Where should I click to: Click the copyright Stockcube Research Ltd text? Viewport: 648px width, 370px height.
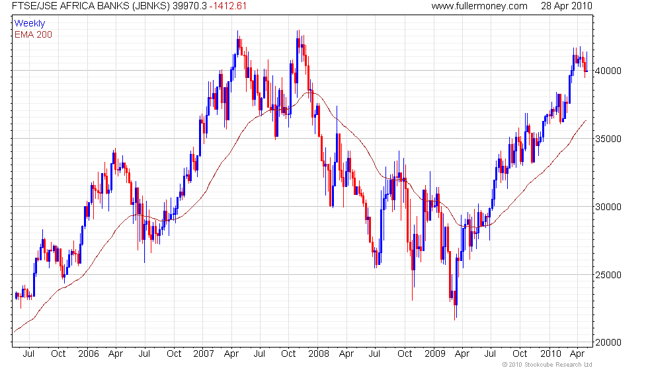[547, 365]
